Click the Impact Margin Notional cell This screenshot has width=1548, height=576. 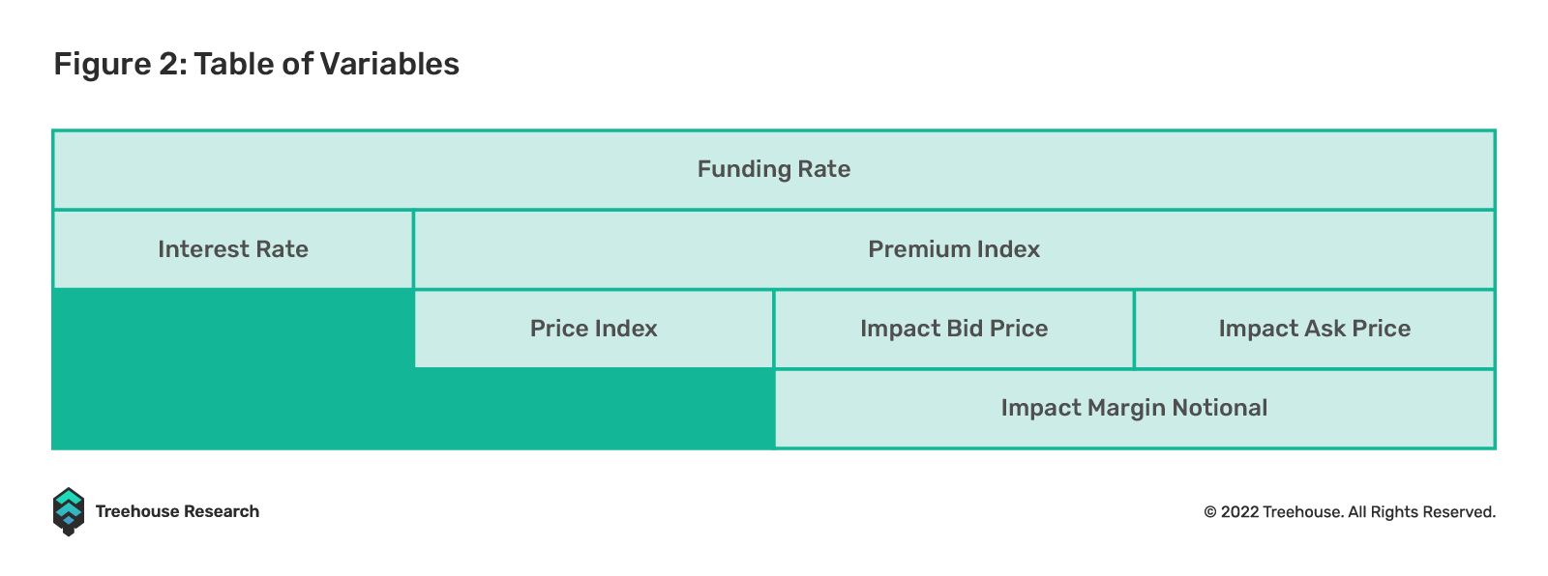(x=1135, y=408)
